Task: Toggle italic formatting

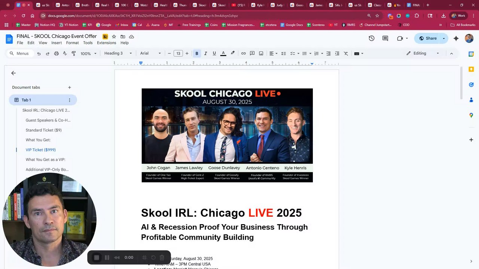Action: (x=205, y=53)
